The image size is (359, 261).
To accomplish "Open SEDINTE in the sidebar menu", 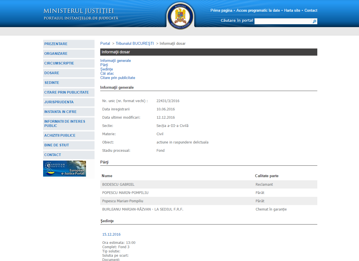I will pos(52,83).
